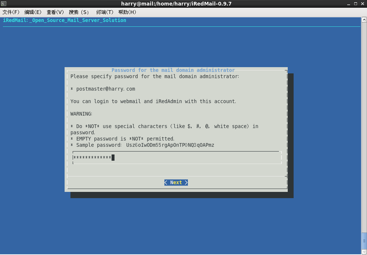Click the vertical scrollbar thumb

[364, 241]
